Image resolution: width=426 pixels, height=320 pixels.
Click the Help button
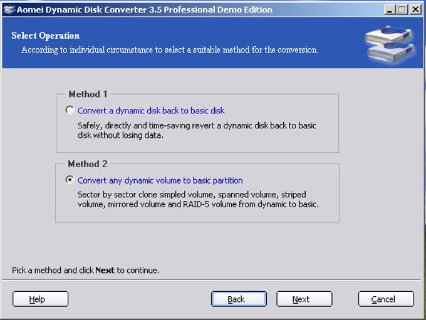point(40,299)
